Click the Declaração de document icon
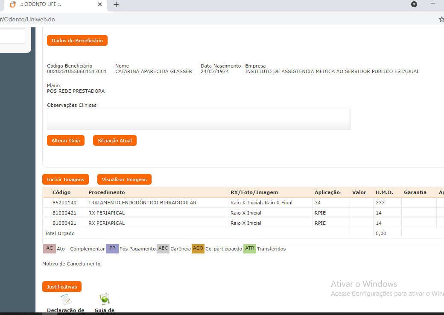The height and width of the screenshot is (315, 444). [65, 300]
